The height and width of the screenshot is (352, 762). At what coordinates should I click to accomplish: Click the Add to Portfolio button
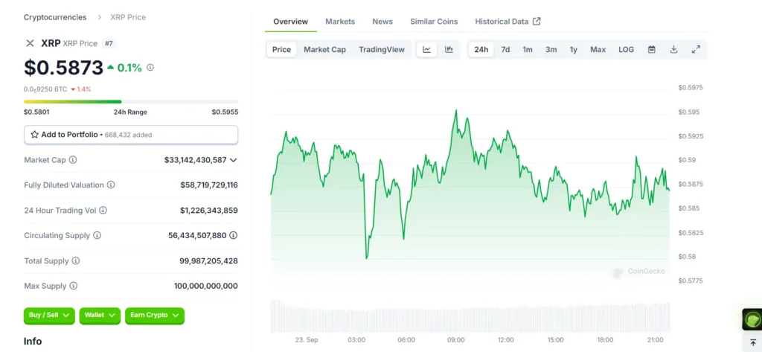[x=131, y=135]
